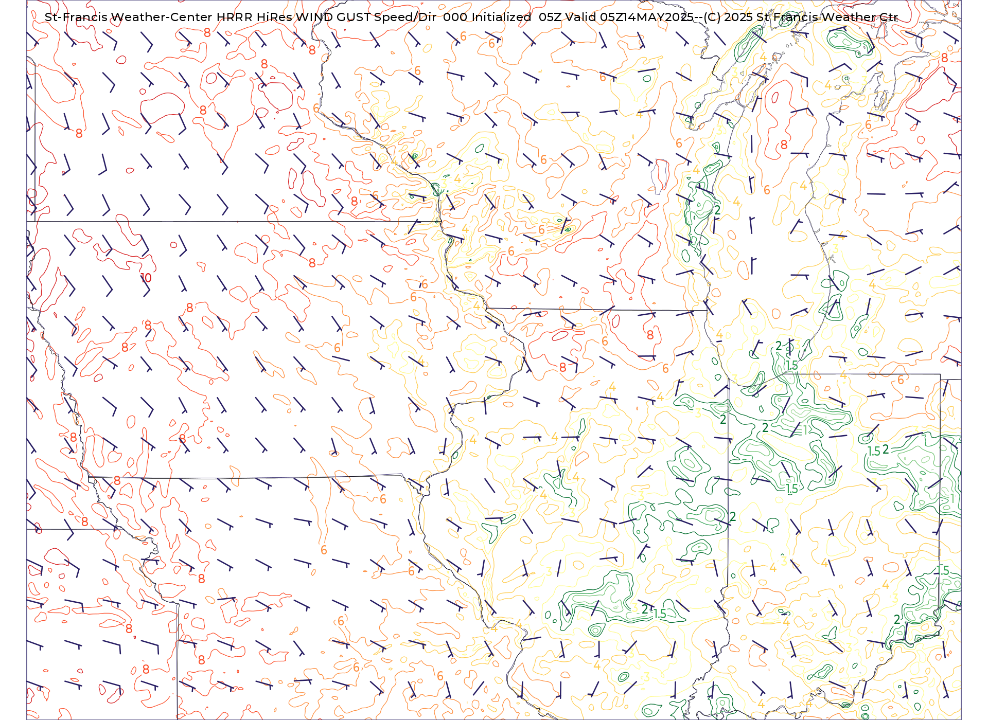This screenshot has width=988, height=720.
Task: Click the "WIND GUST Speed/Dir" title text
Action: tap(366, 17)
